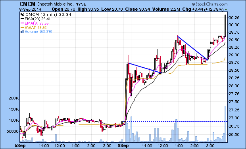Click the 5Sep date axis label

pos(20,145)
